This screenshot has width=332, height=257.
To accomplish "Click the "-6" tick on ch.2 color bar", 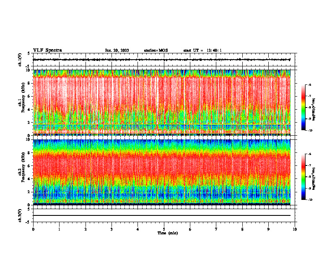I will click(x=309, y=154).
